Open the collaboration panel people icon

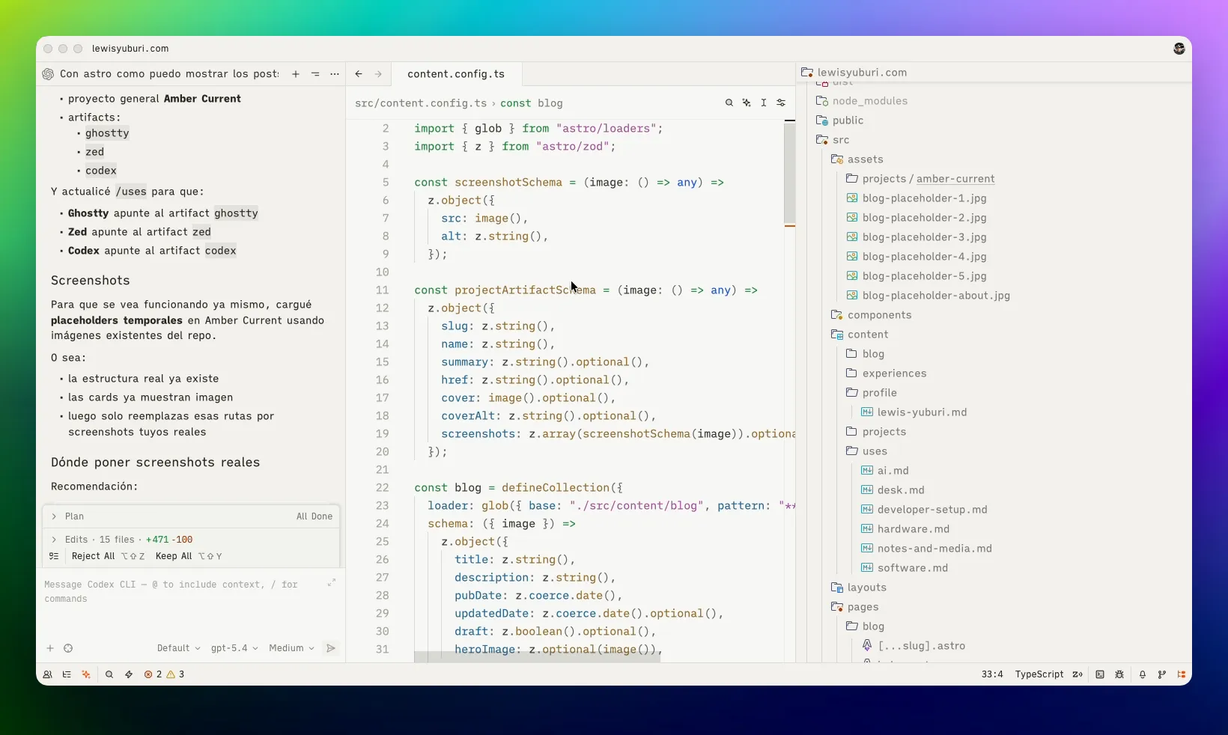[47, 674]
